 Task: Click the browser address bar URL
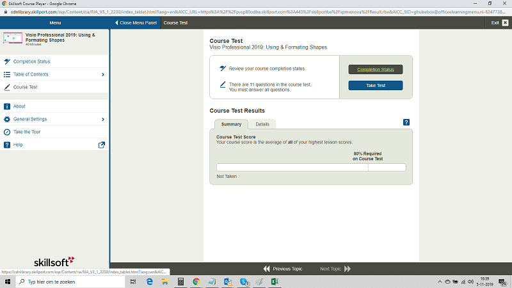[x=258, y=12]
